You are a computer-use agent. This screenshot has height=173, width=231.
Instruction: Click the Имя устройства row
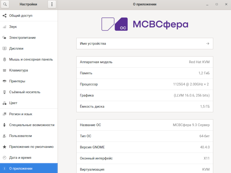(x=144, y=44)
